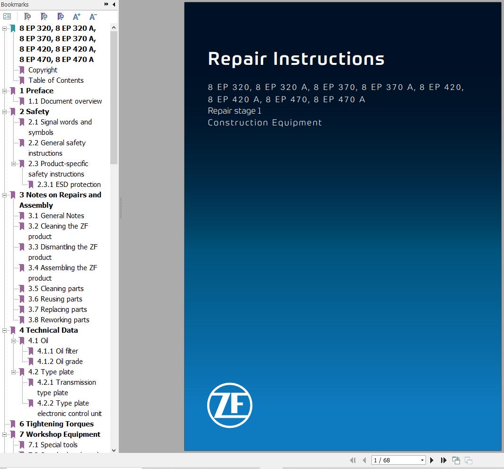Viewport: 504px width, 469px height.
Task: Collapse the 4 Technical Data section
Action: (4, 330)
